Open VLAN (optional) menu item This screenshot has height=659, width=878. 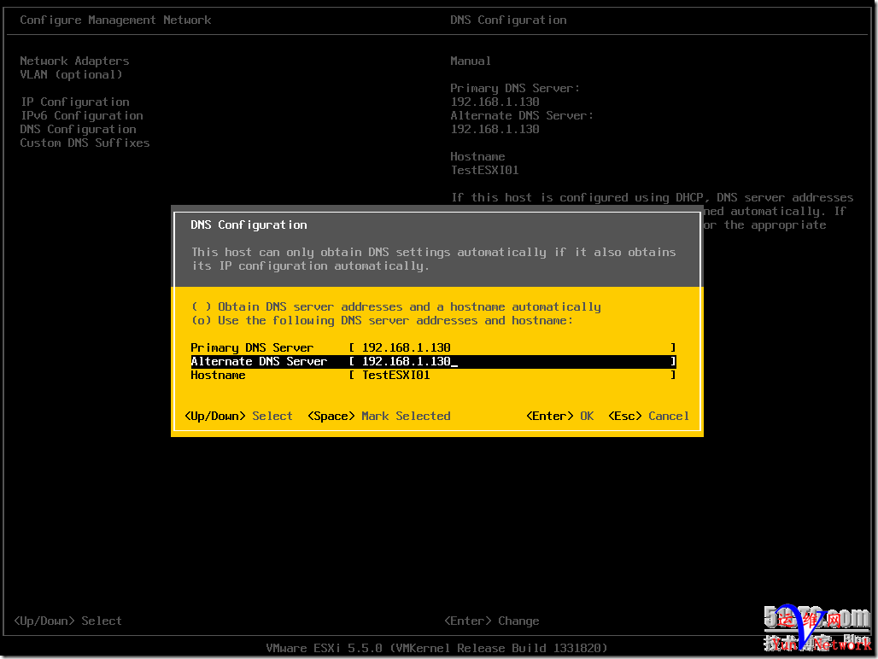(71, 74)
